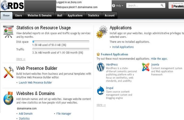This screenshot has width=184, height=120.
Task: Click Hide the apps link
Action: 159,59
